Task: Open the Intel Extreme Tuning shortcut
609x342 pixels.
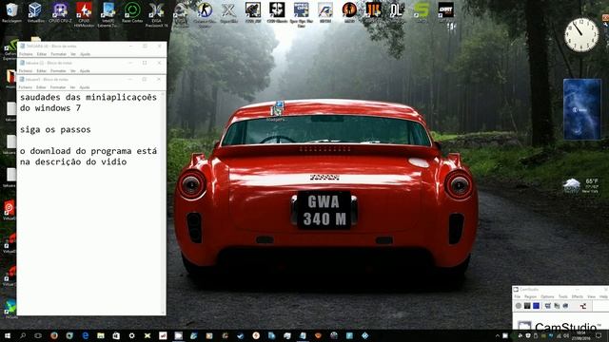Action: click(x=108, y=14)
